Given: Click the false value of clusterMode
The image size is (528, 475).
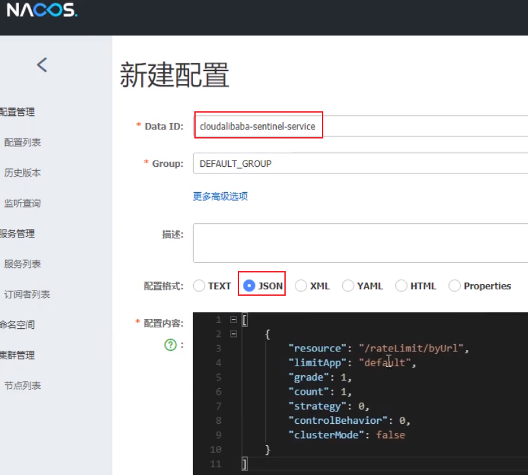Looking at the screenshot, I should coord(391,435).
